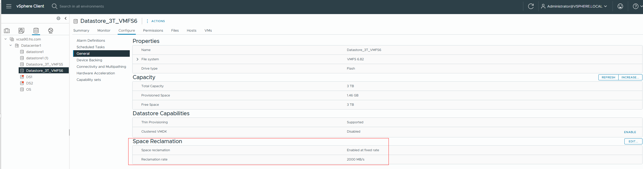This screenshot has height=169, width=643.
Task: Click the user account icon
Action: [x=543, y=6]
